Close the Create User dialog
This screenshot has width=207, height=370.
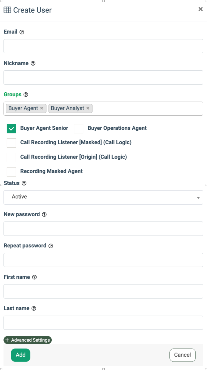tap(200, 9)
